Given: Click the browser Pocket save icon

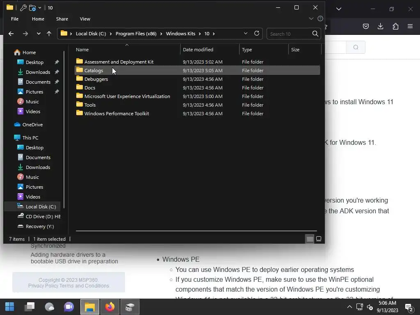Looking at the screenshot, I should coord(365,26).
